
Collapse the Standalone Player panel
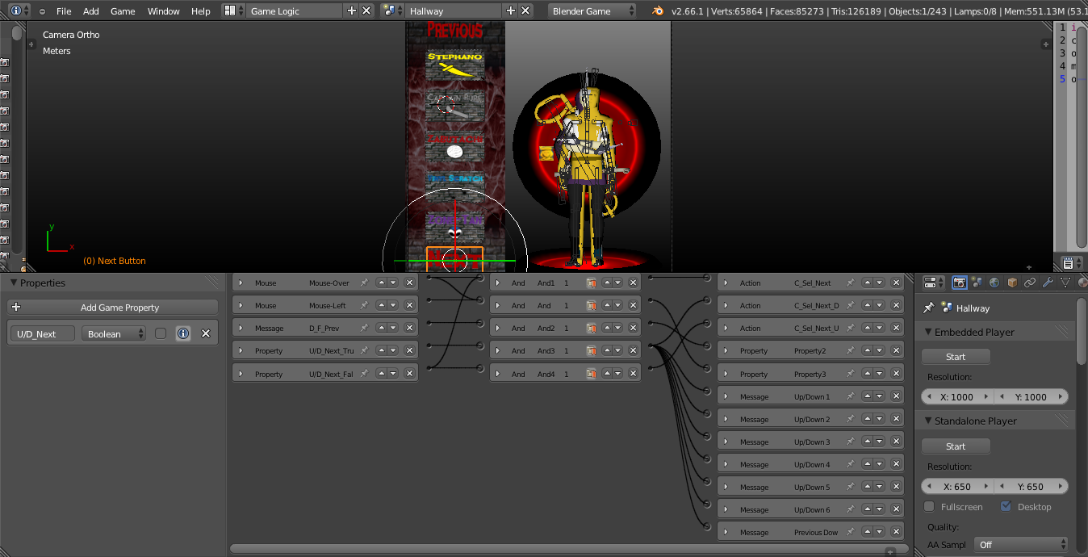pyautogui.click(x=928, y=421)
